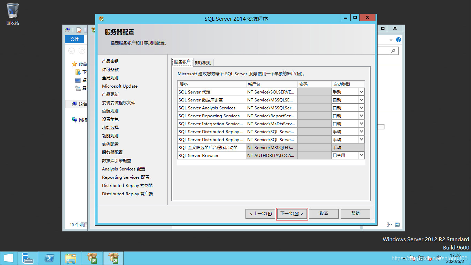
Task: Select the rightmost setup package taskbar icon
Action: pyautogui.click(x=113, y=258)
